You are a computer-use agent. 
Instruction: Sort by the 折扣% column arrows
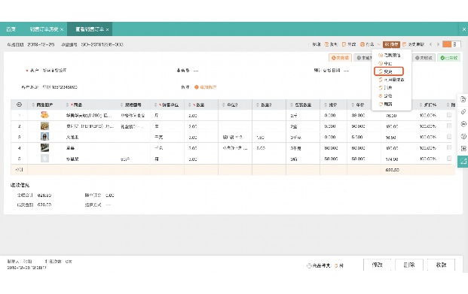tap(421, 105)
